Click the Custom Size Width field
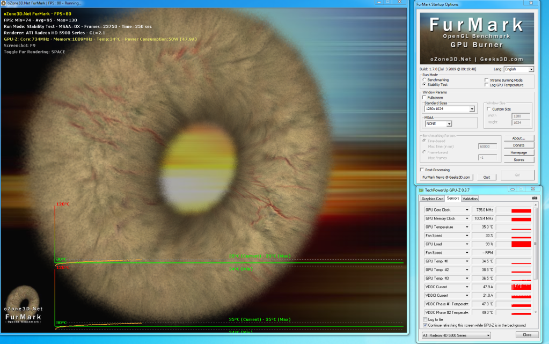Image resolution: width=549 pixels, height=344 pixels. (521, 116)
